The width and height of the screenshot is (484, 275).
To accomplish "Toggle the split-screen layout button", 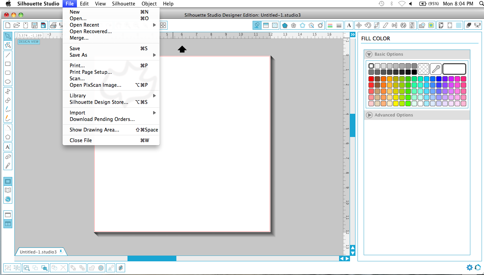I will click(x=8, y=224).
